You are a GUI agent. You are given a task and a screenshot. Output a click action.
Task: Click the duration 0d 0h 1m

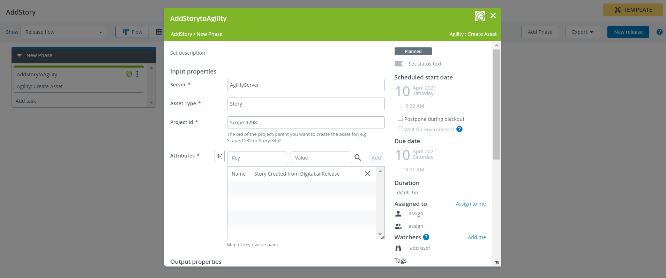[407, 193]
